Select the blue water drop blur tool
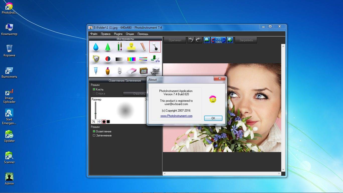Screen dimensions: 343x193 pos(96,47)
